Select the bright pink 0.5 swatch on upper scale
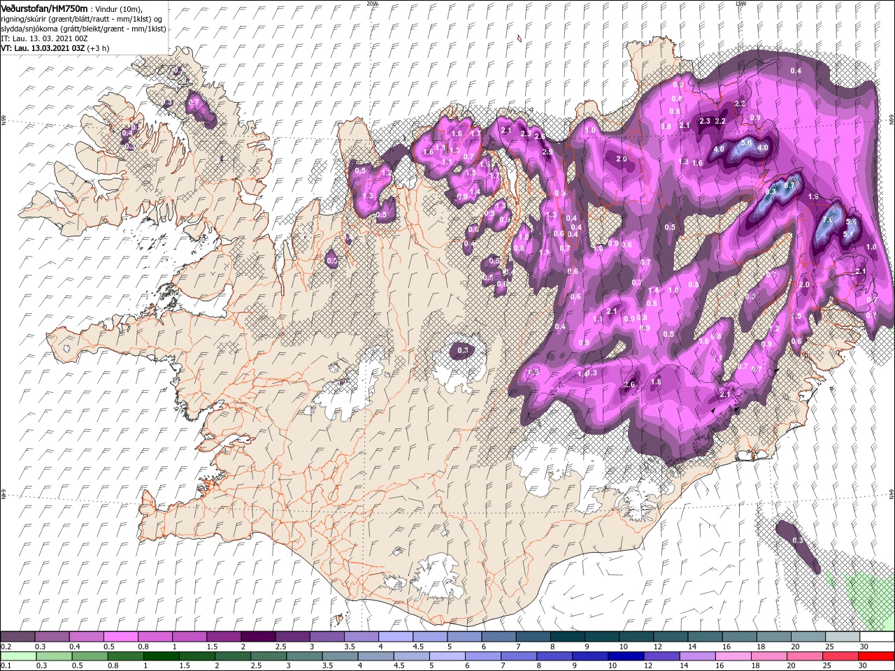The height and width of the screenshot is (671, 895). click(121, 637)
